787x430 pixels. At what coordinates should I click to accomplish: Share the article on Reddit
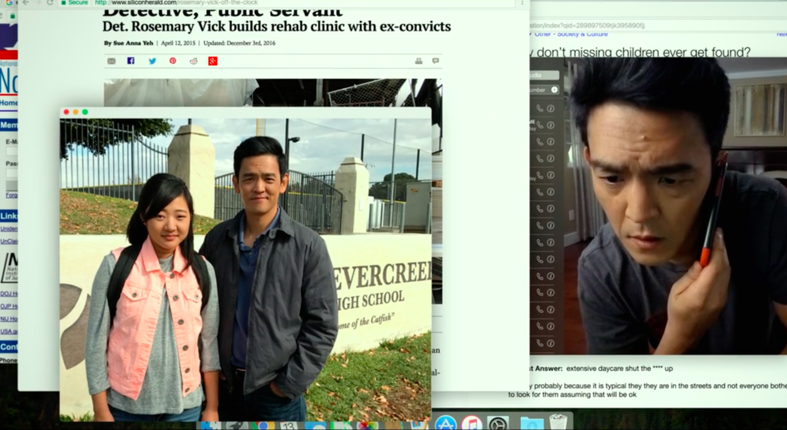193,61
